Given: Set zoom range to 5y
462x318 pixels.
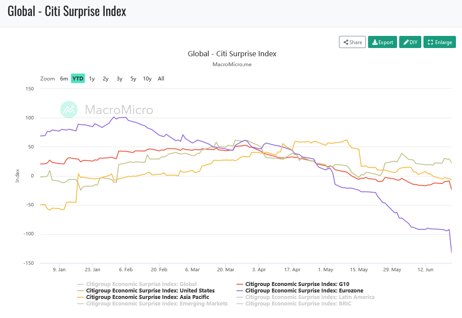Looking at the screenshot, I should [133, 79].
